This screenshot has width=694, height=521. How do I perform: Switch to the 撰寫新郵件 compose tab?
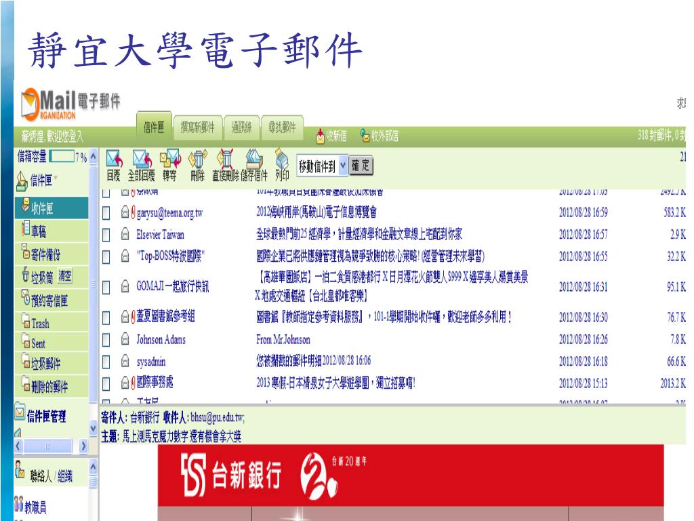pyautogui.click(x=197, y=127)
